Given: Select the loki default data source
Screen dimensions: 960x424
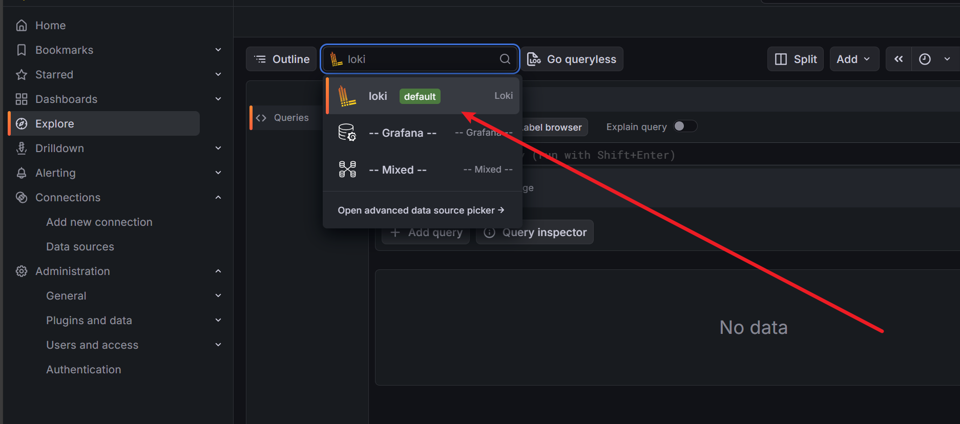Looking at the screenshot, I should click(423, 96).
